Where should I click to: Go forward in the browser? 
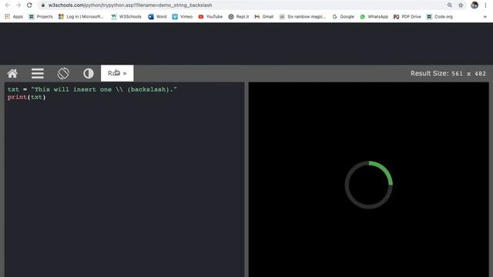(18, 5)
